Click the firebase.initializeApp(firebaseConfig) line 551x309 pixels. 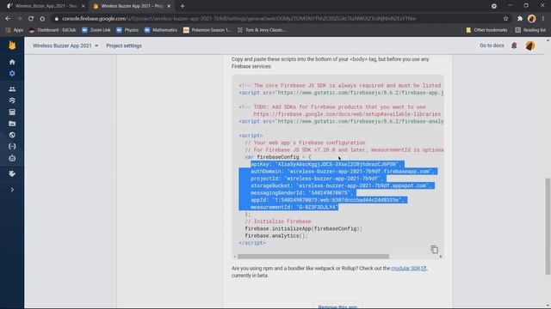303,229
